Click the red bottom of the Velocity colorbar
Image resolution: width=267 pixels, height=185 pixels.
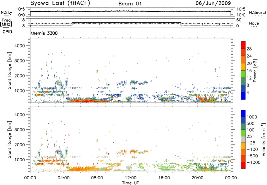coord(243,165)
